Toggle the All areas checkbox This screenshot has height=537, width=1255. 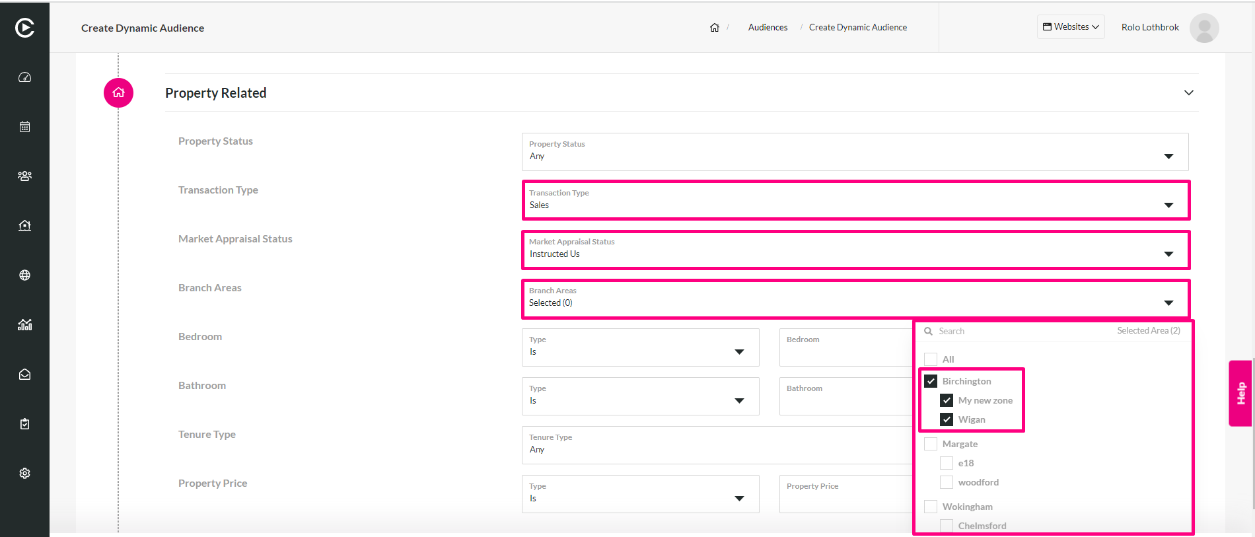(x=931, y=359)
